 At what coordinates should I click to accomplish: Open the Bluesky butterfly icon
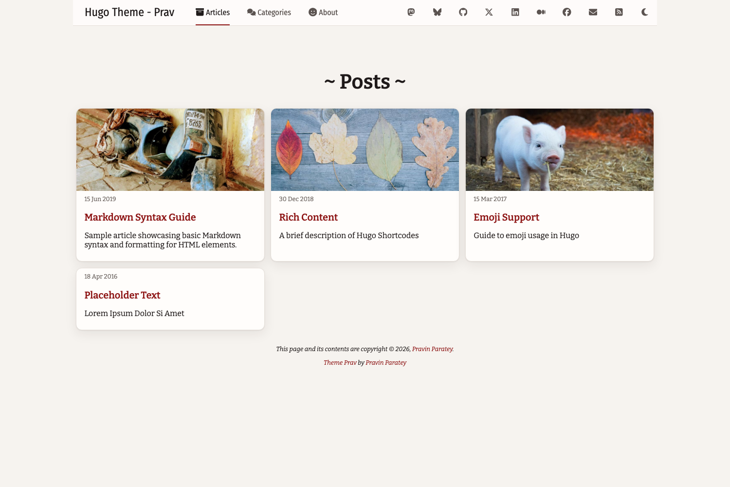437,12
